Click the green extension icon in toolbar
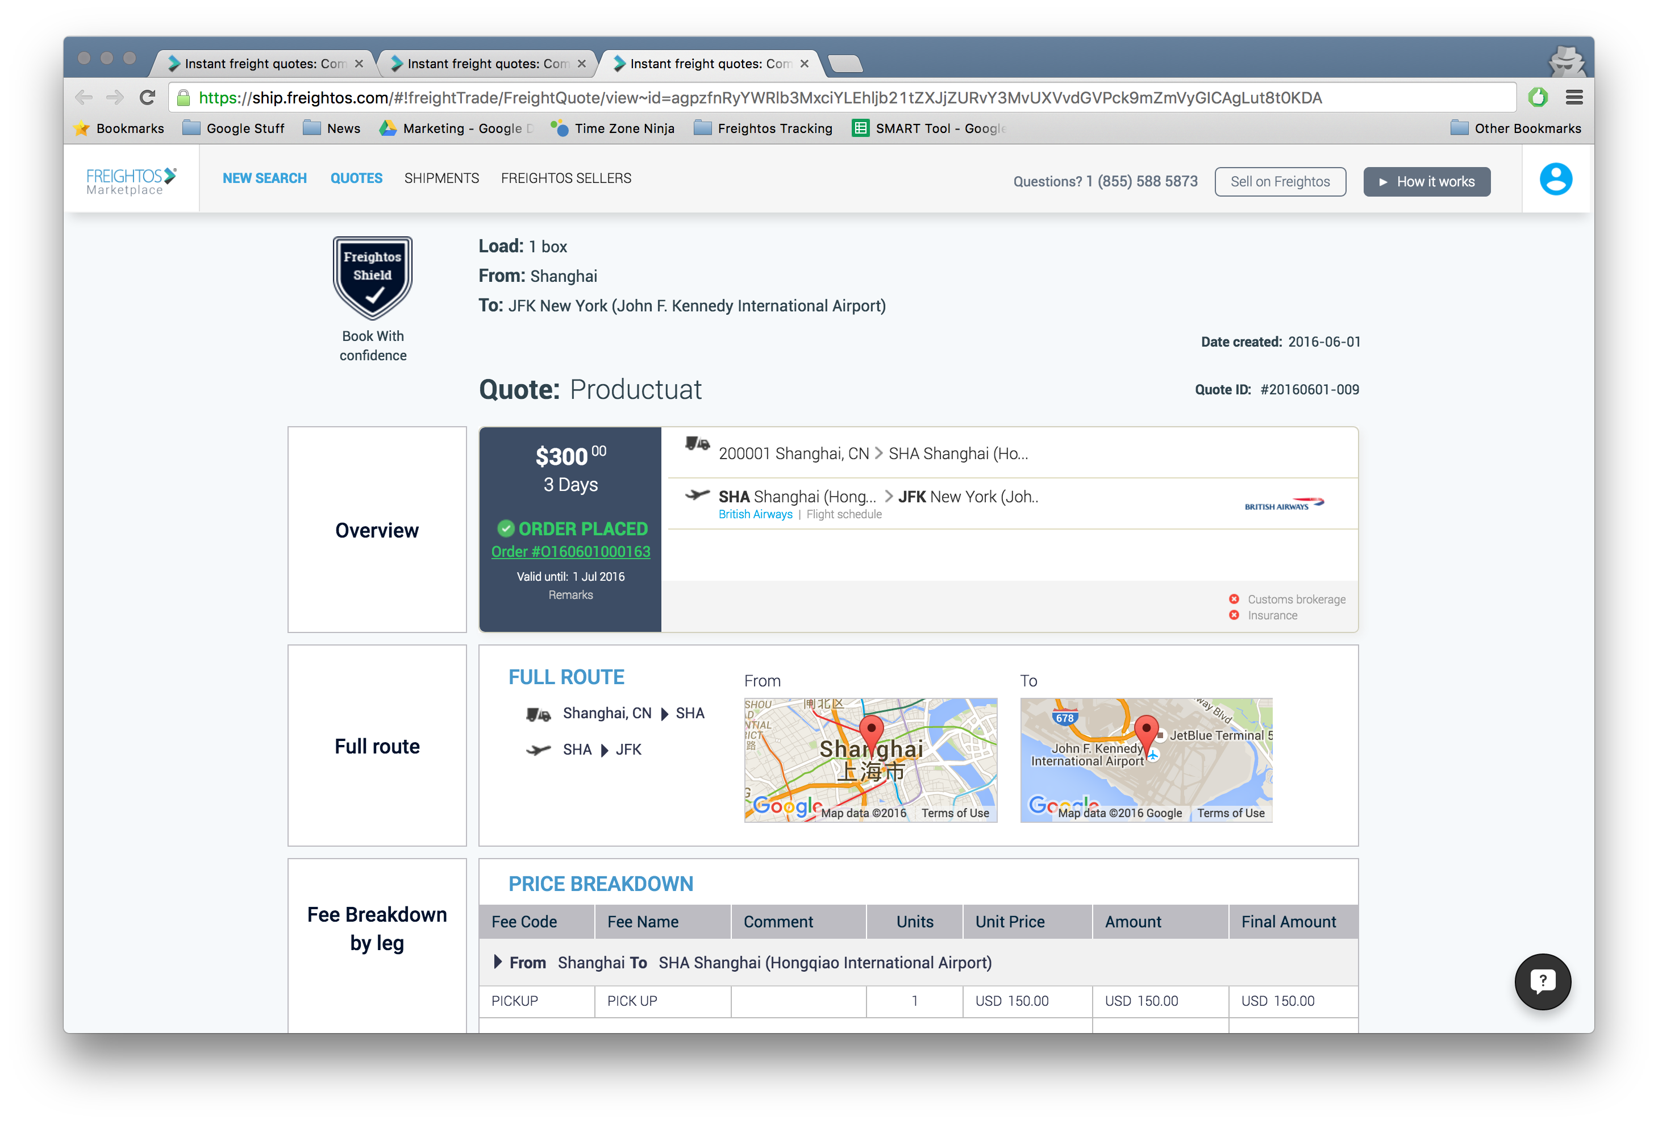Viewport: 1658px width, 1124px height. tap(1538, 98)
